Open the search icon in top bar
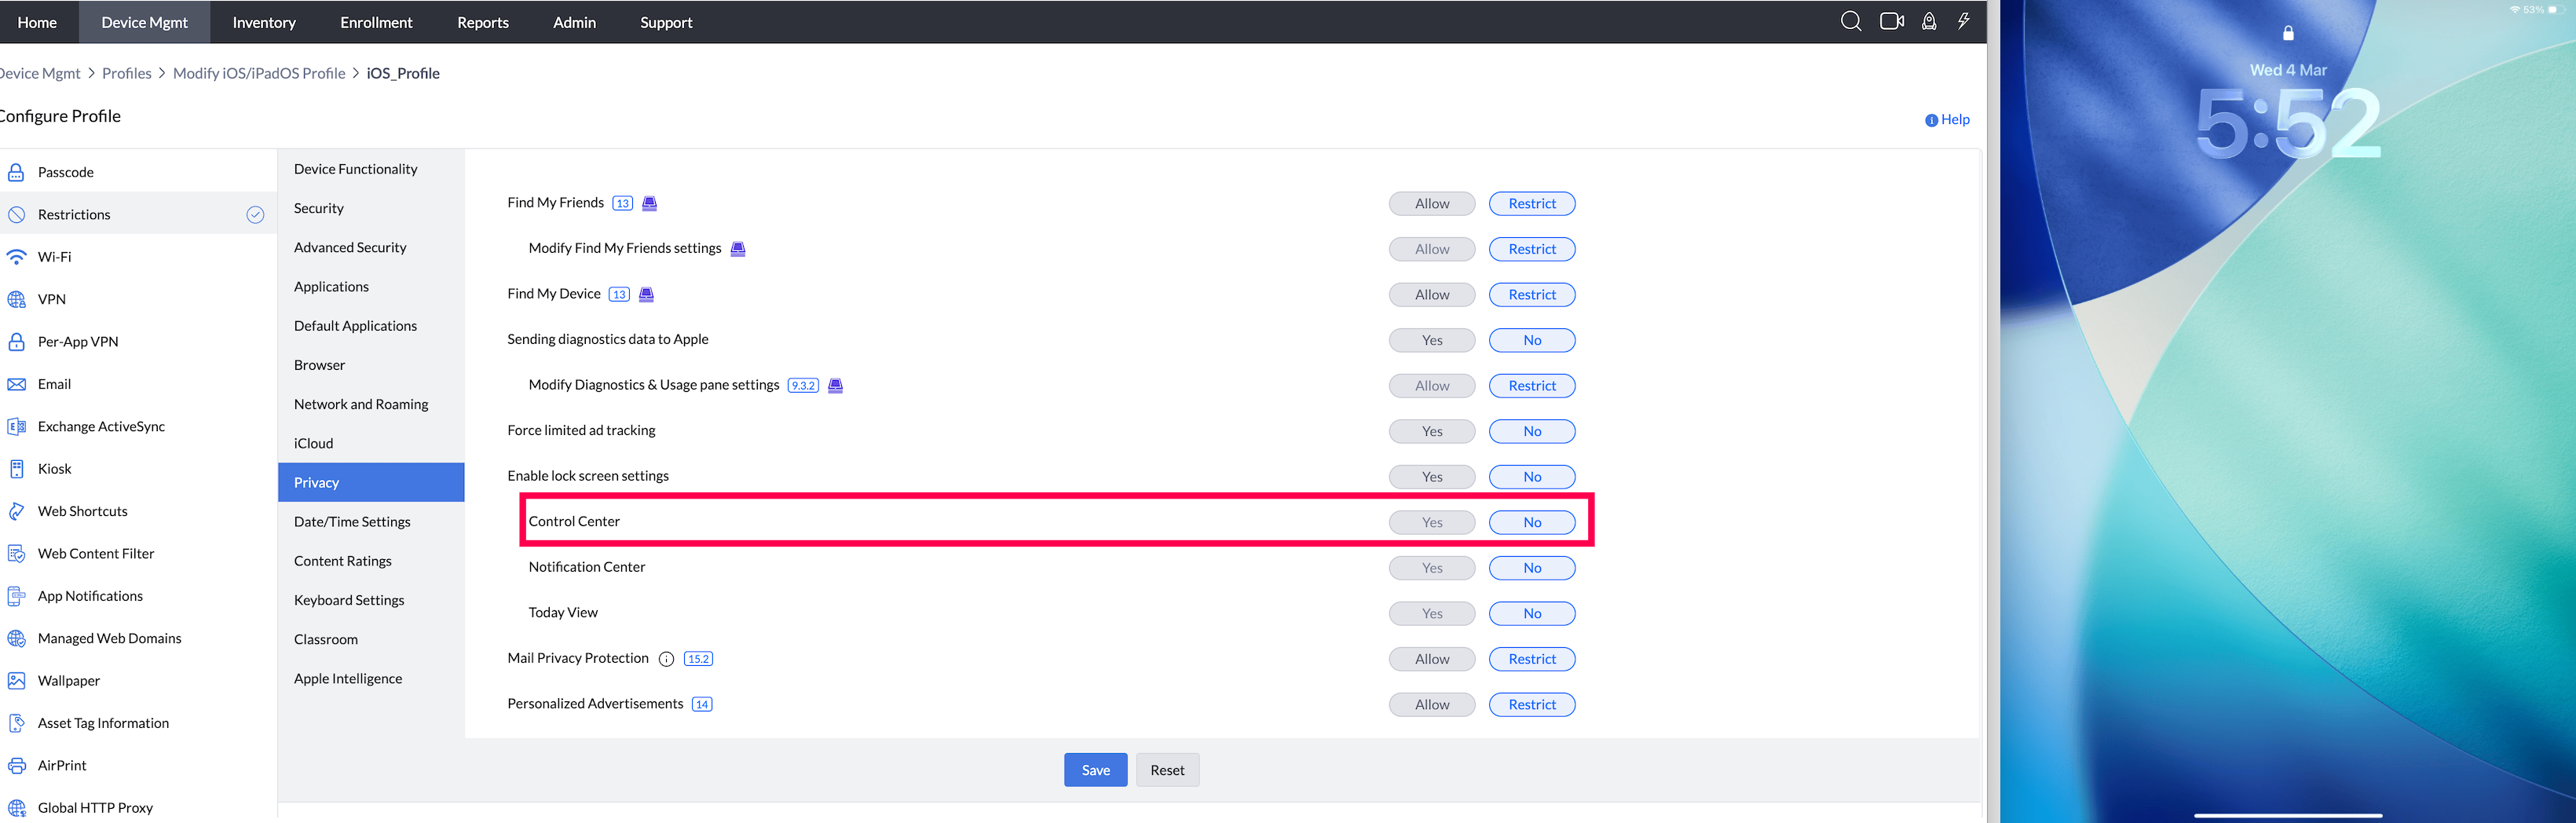 1850,21
